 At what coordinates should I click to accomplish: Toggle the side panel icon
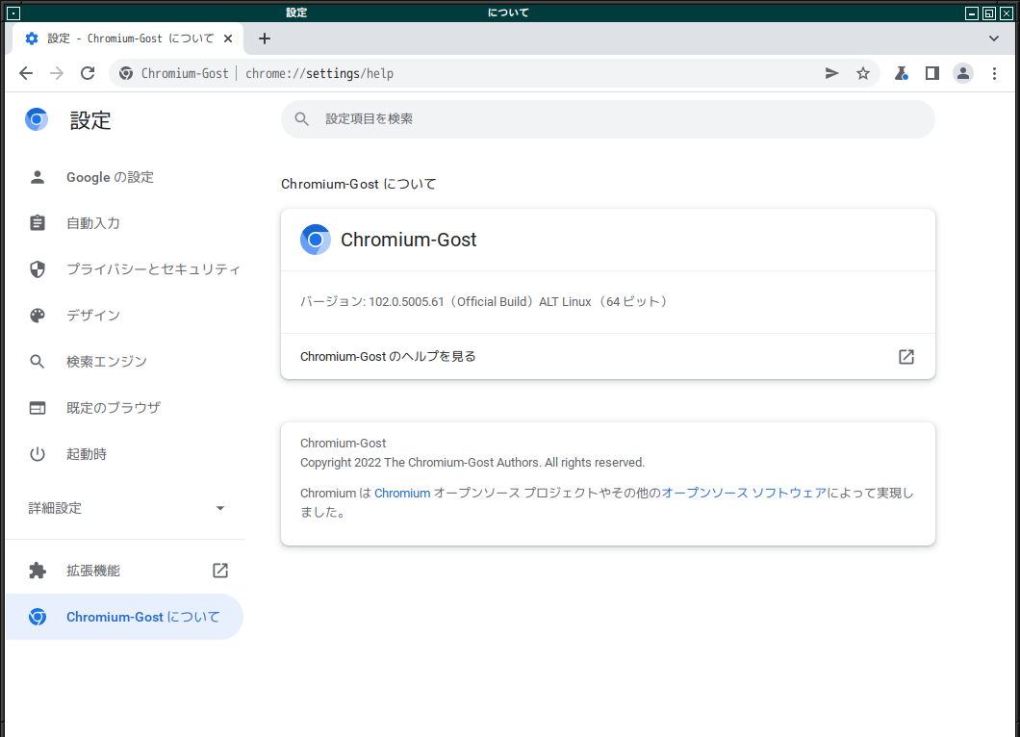(932, 73)
